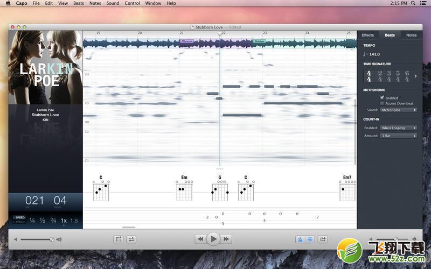Select the SPEED mode label
The image size is (431, 269).
pyautogui.click(x=19, y=217)
